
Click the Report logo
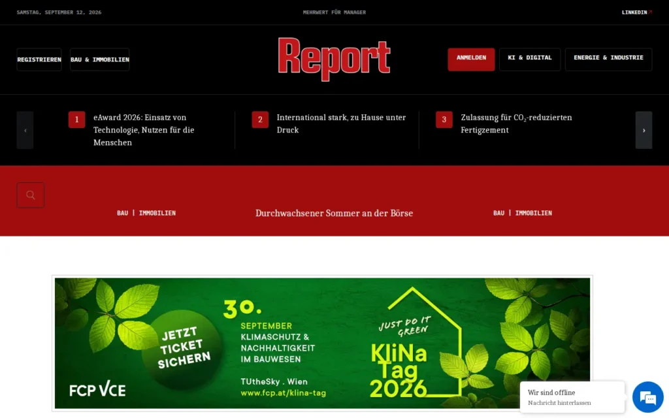[334, 59]
